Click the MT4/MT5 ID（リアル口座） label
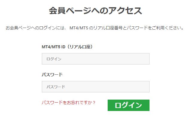This screenshot has height=120, width=189. coord(67,47)
